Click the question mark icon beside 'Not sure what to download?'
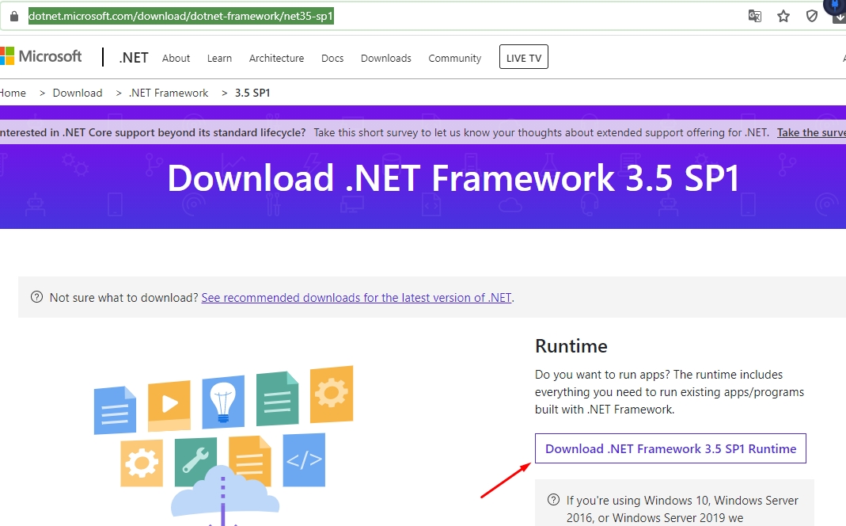The width and height of the screenshot is (846, 526). point(36,297)
